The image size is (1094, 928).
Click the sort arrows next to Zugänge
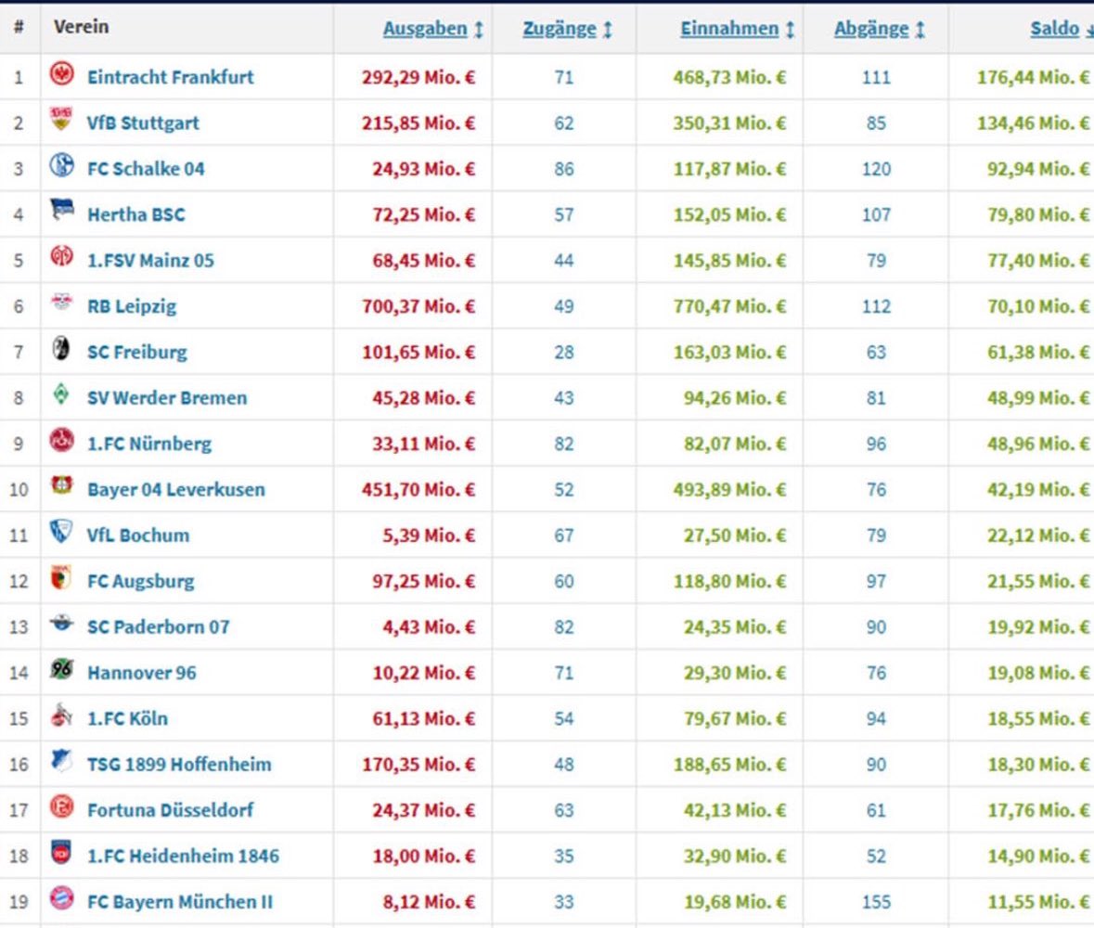tap(608, 30)
